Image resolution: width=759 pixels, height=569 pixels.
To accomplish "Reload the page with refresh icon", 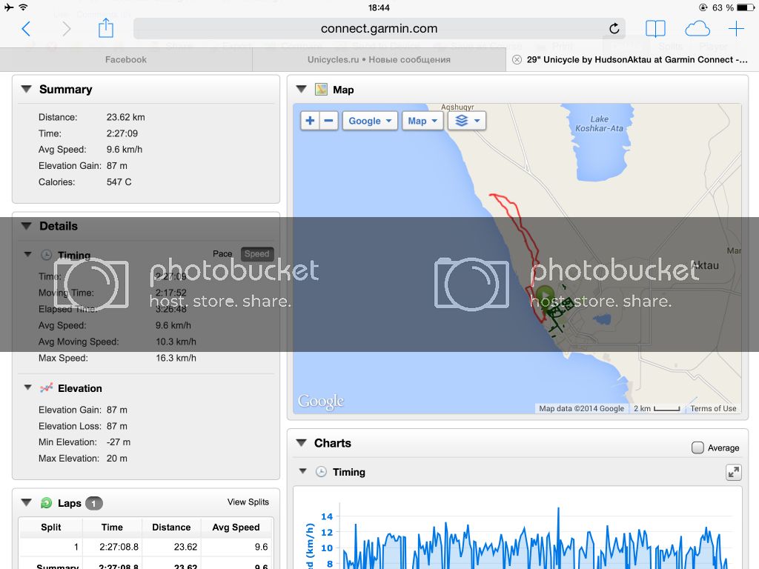I will [614, 29].
